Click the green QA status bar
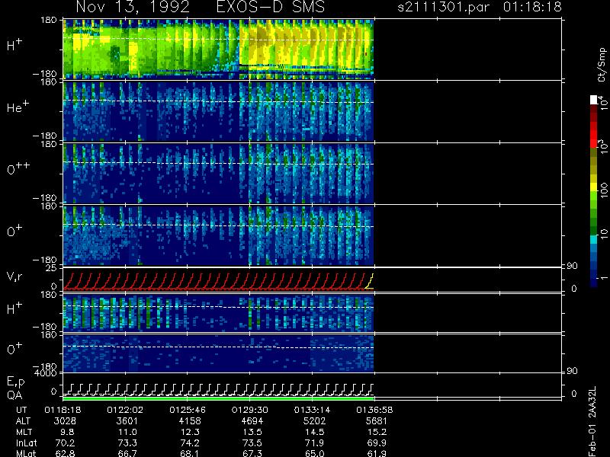 click(x=218, y=398)
